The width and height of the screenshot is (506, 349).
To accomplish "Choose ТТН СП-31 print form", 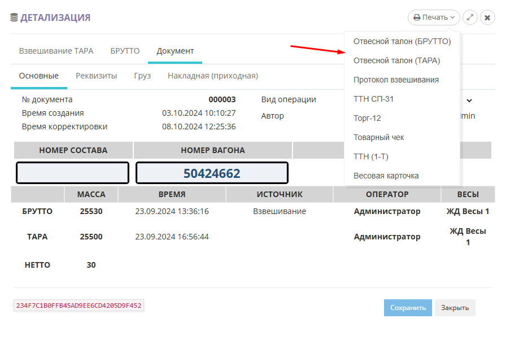I will tap(373, 99).
